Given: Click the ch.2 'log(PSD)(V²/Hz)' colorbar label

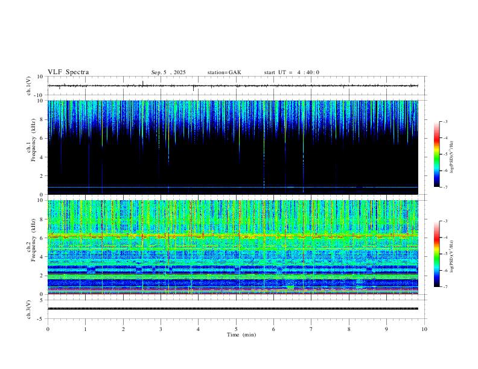Looking at the screenshot, I should [x=451, y=256].
